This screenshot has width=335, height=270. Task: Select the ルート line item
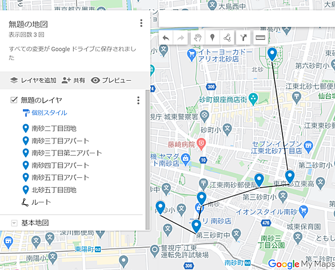pyautogui.click(x=37, y=202)
